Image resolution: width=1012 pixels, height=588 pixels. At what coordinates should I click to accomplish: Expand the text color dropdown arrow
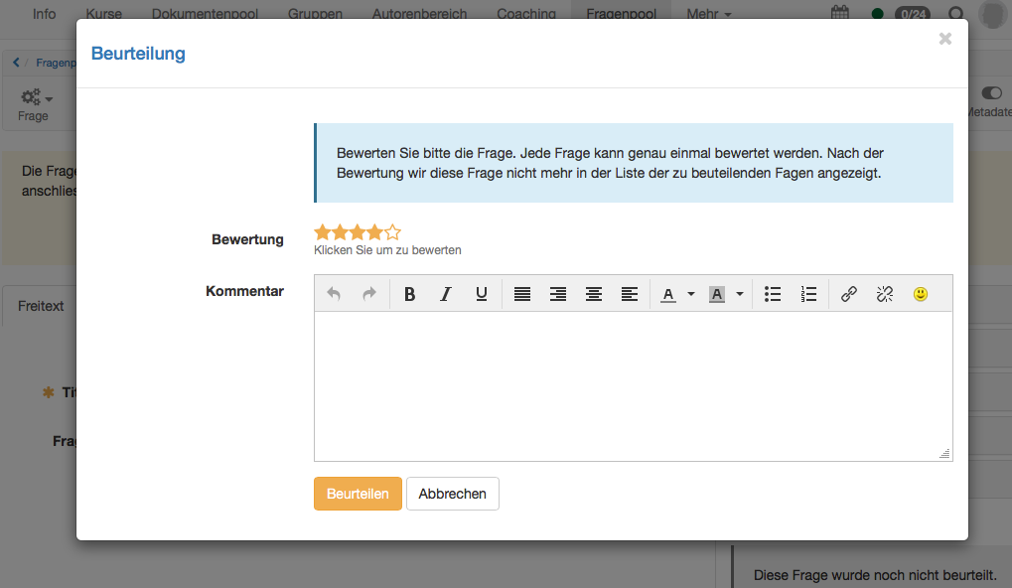pos(691,294)
